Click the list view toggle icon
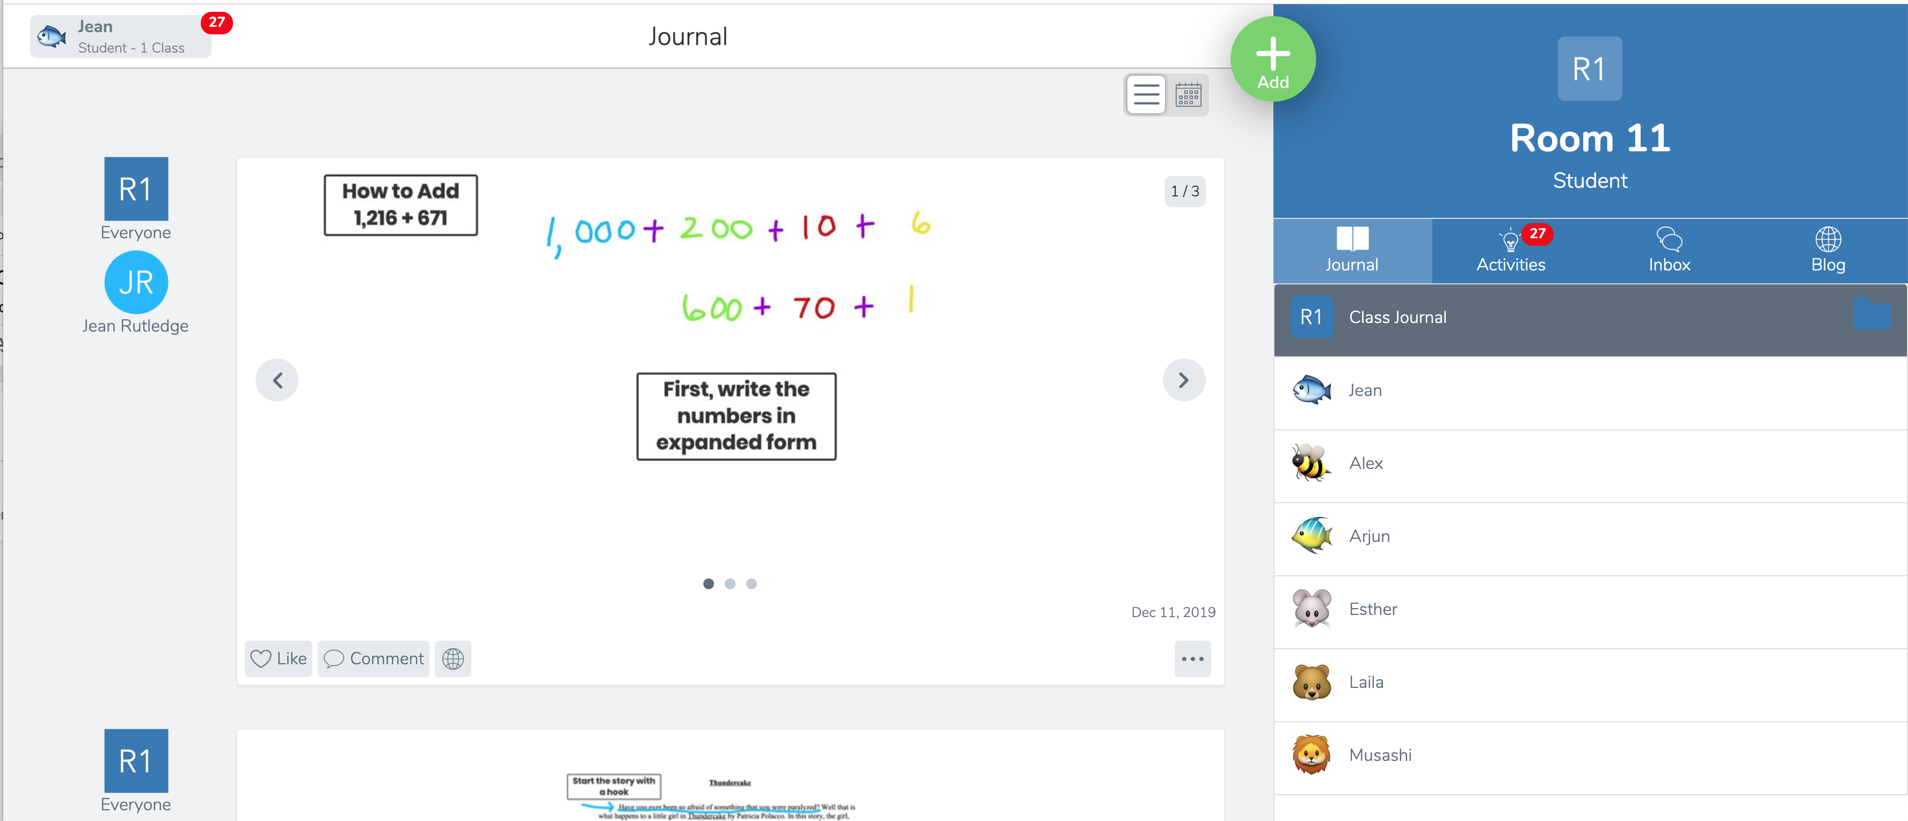 tap(1146, 95)
